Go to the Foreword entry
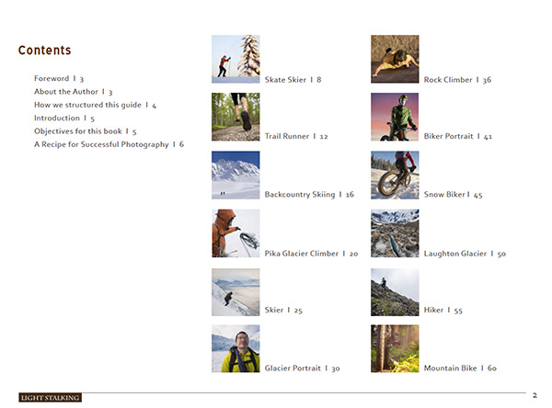This screenshot has width=552, height=408. click(59, 78)
